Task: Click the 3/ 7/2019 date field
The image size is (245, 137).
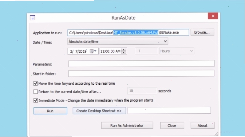Action: pos(83,51)
